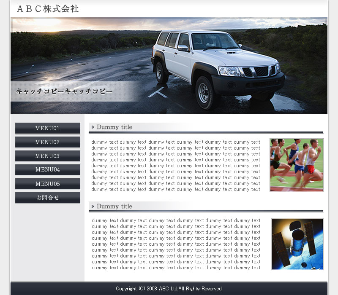Open the お問合せ contact button
The height and width of the screenshot is (295, 338).
[48, 198]
